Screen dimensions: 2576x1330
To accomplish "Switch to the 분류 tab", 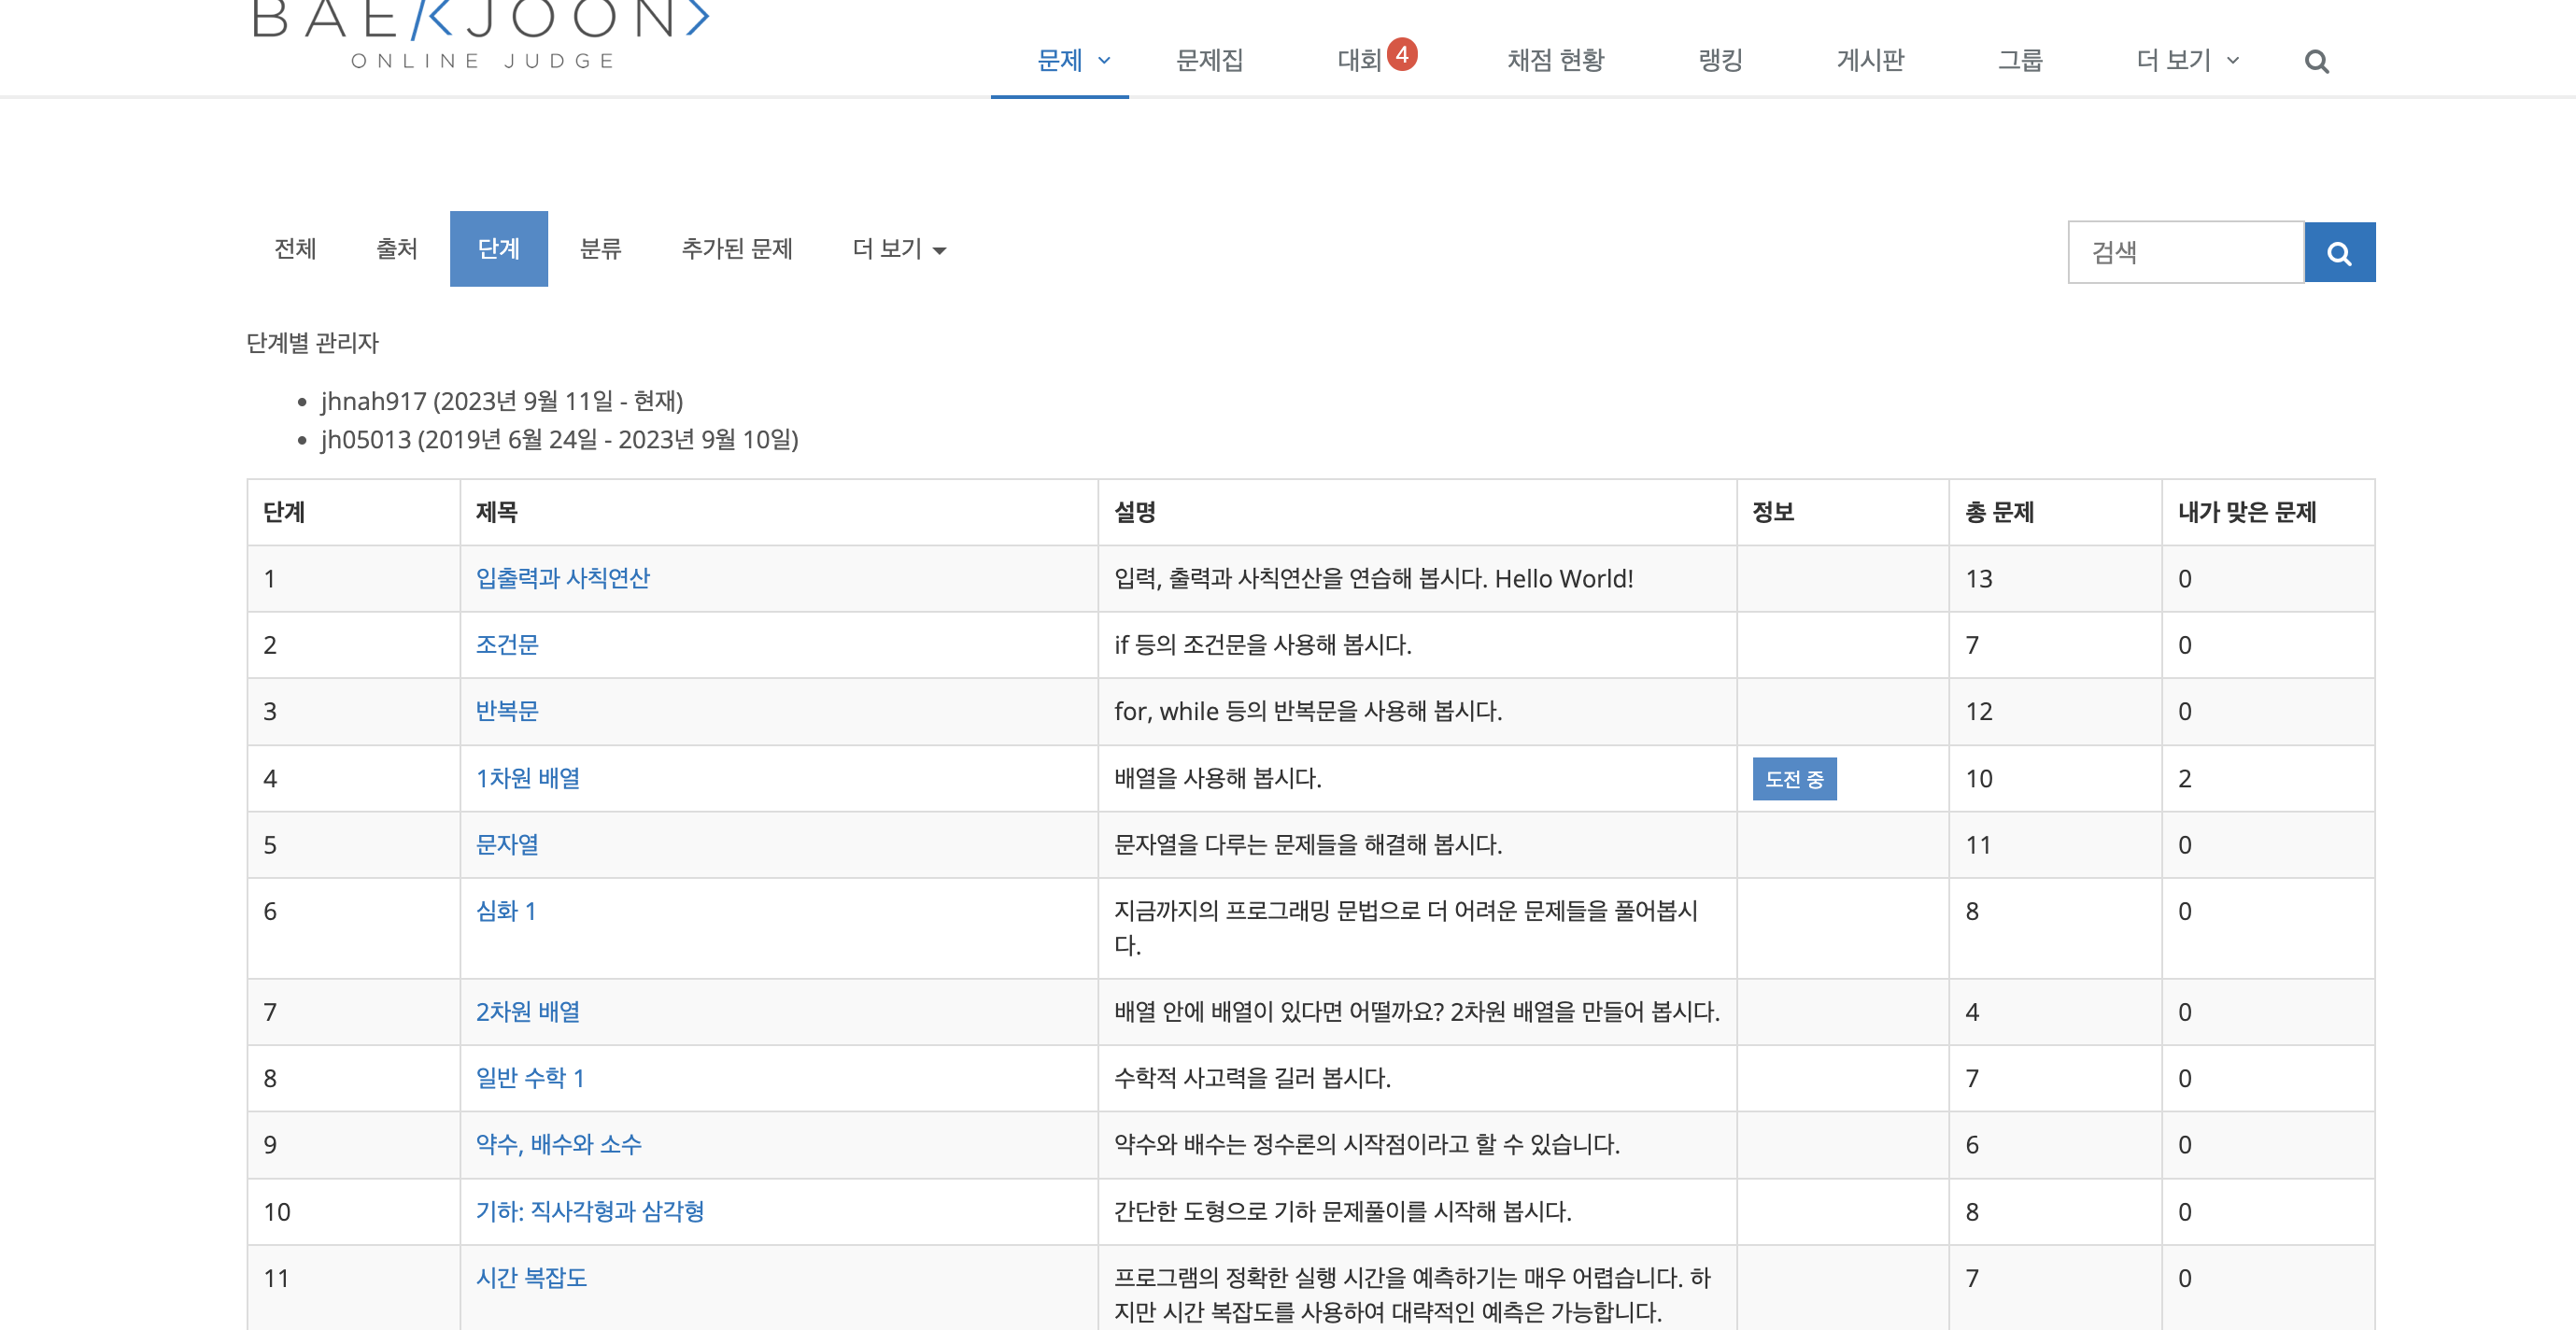I will coord(600,249).
